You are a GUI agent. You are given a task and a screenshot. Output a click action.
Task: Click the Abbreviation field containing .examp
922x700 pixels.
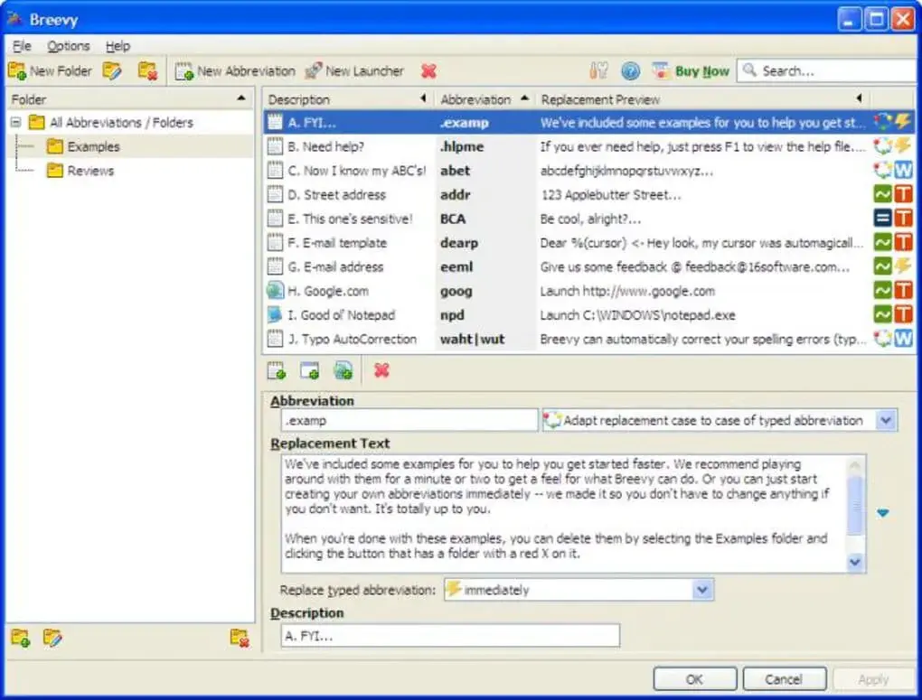pyautogui.click(x=409, y=420)
